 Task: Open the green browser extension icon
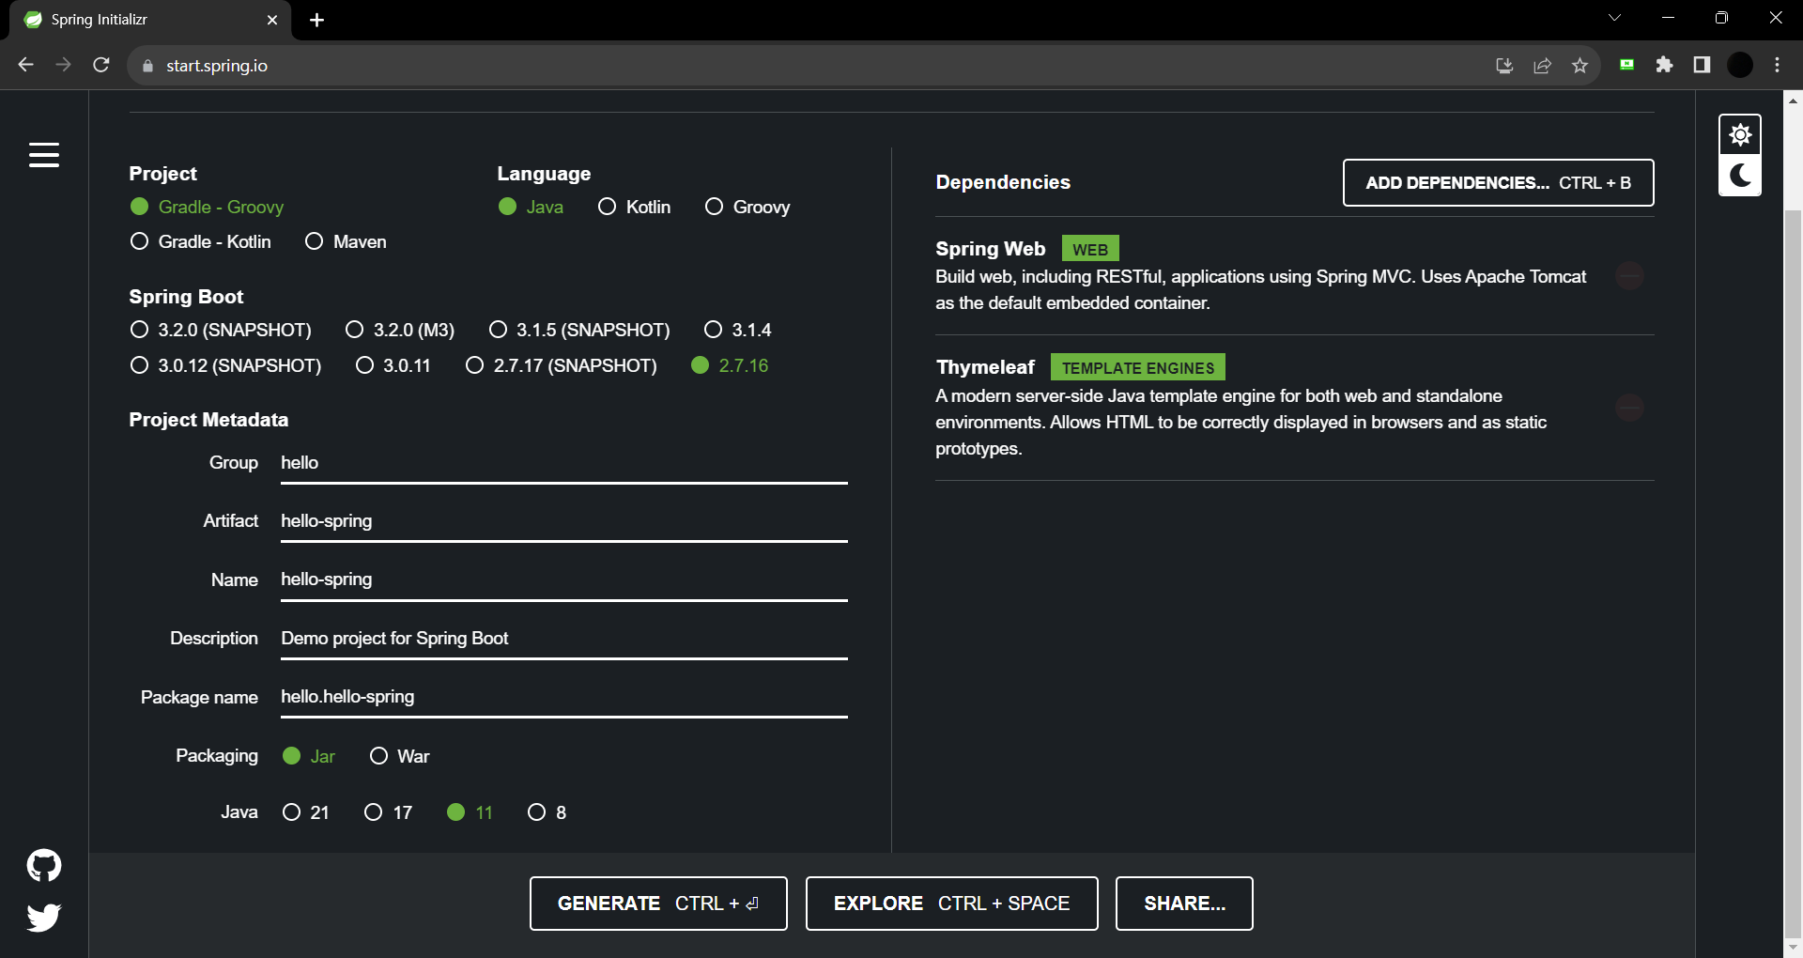pos(1627,65)
